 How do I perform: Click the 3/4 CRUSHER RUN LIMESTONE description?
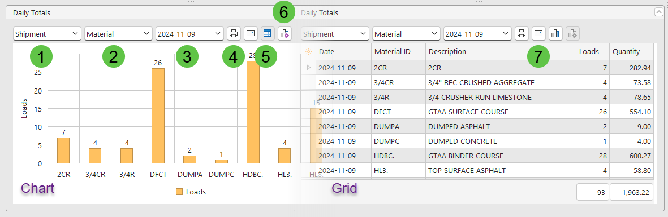pos(501,98)
